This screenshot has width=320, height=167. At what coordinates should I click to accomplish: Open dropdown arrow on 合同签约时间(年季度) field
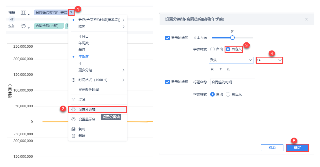tap(72, 12)
